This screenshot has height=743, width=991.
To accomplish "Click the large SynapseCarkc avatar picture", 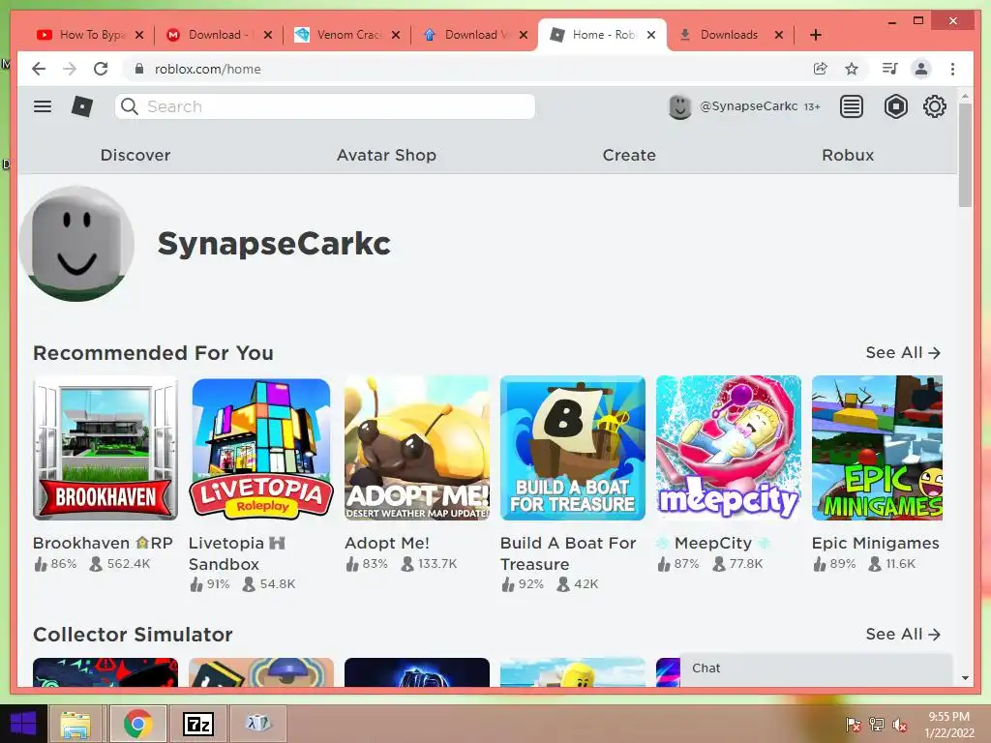I will (x=76, y=243).
